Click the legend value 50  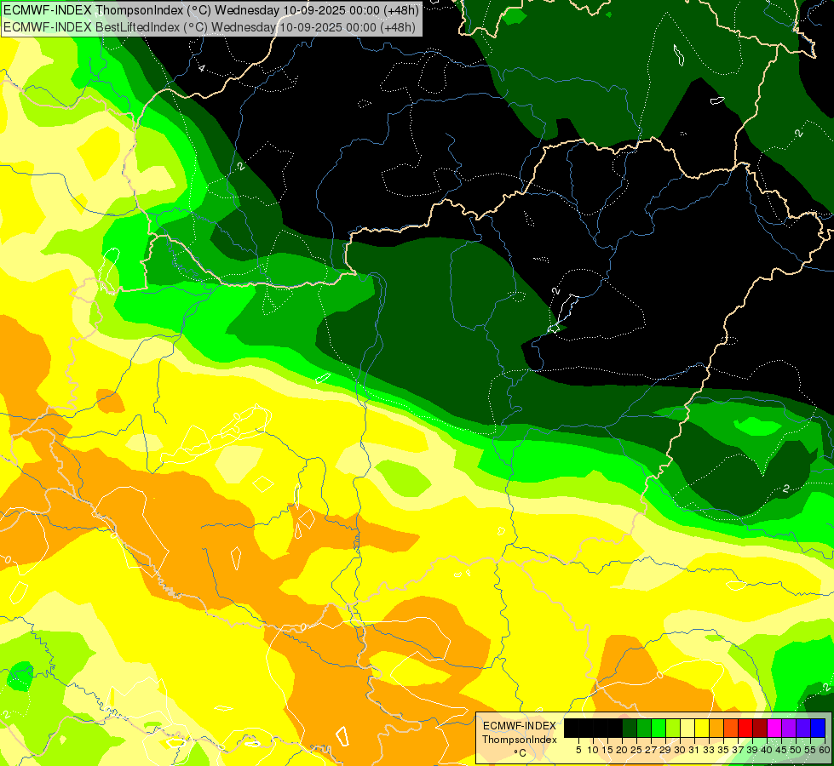(x=796, y=750)
